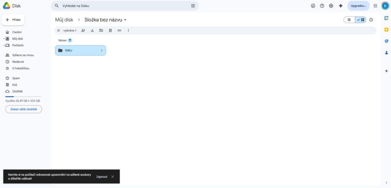Open the Google apps grid
The width and height of the screenshot is (391, 188).
point(375,6)
